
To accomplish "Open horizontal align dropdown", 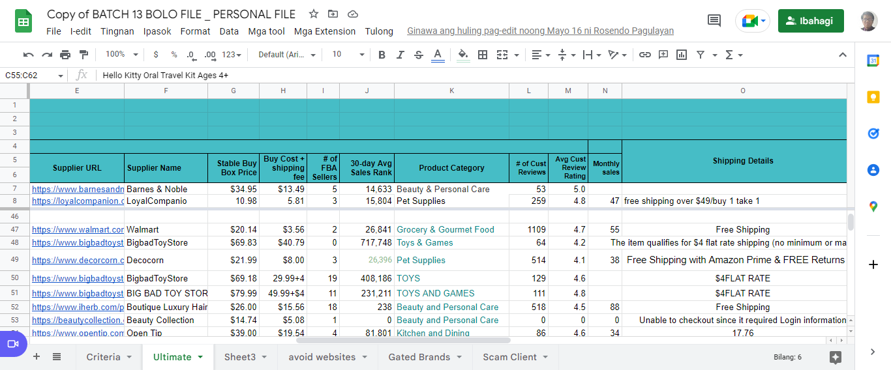I will (x=540, y=55).
